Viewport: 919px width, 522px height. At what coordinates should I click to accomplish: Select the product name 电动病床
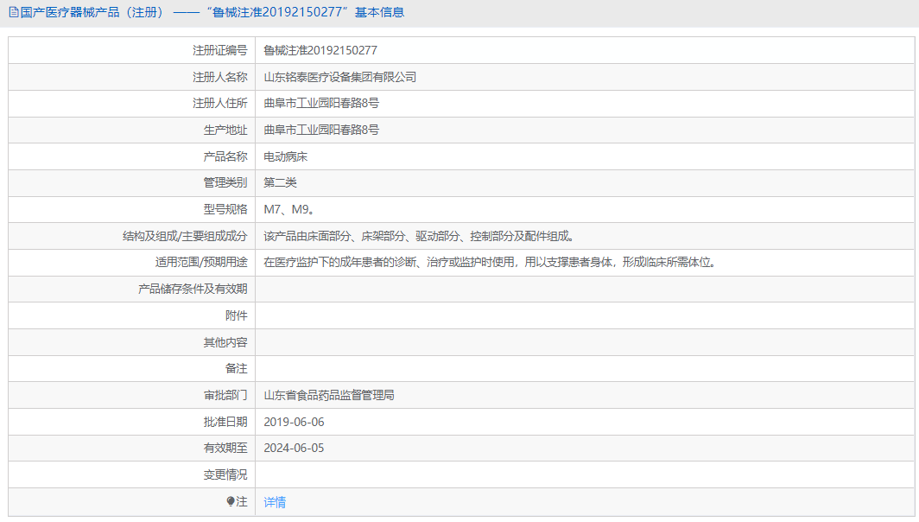pos(286,156)
